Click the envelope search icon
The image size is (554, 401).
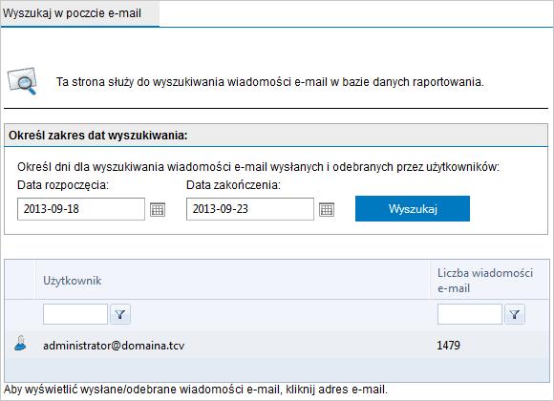point(23,81)
